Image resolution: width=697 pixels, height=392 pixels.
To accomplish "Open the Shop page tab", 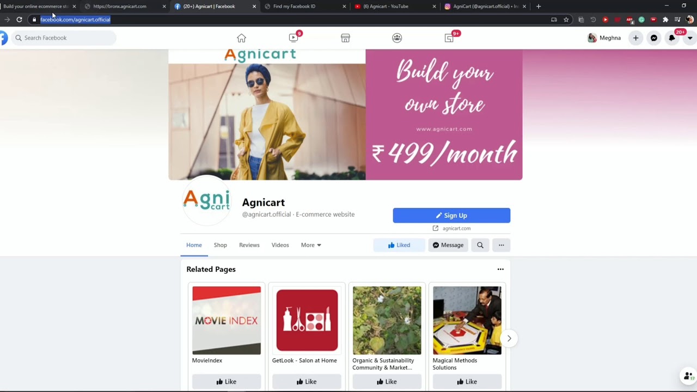I will [220, 245].
